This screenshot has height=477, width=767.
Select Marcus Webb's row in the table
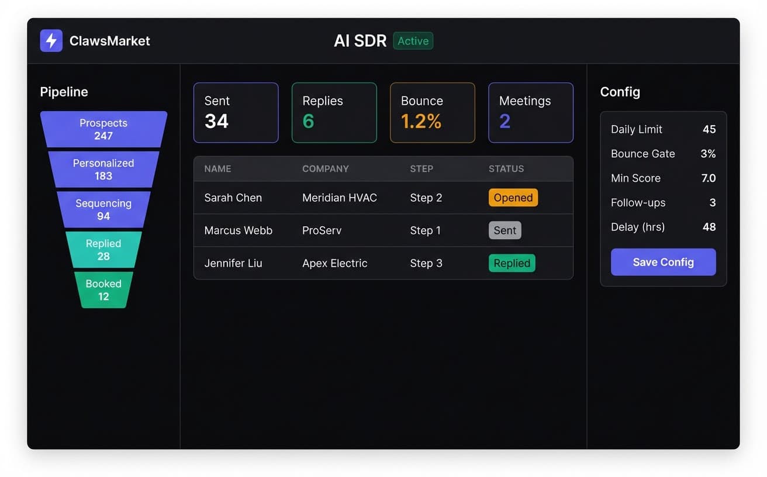tap(383, 230)
